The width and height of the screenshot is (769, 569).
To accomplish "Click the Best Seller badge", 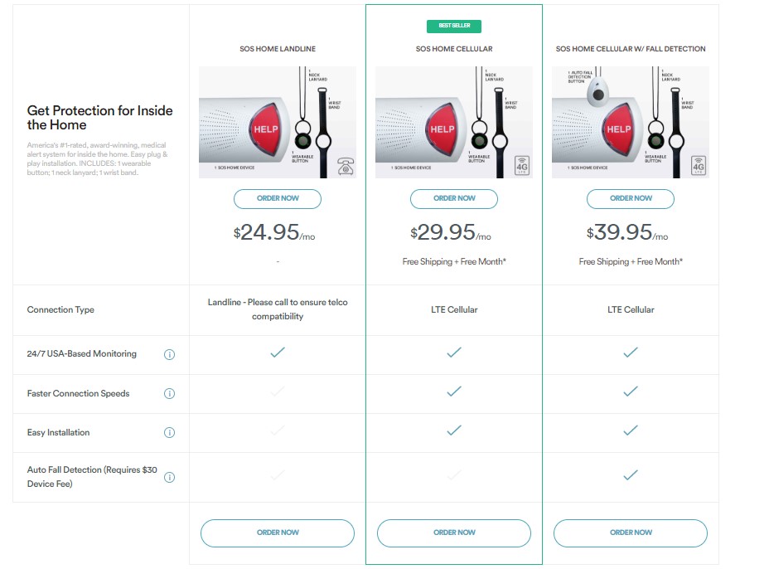I will (454, 26).
